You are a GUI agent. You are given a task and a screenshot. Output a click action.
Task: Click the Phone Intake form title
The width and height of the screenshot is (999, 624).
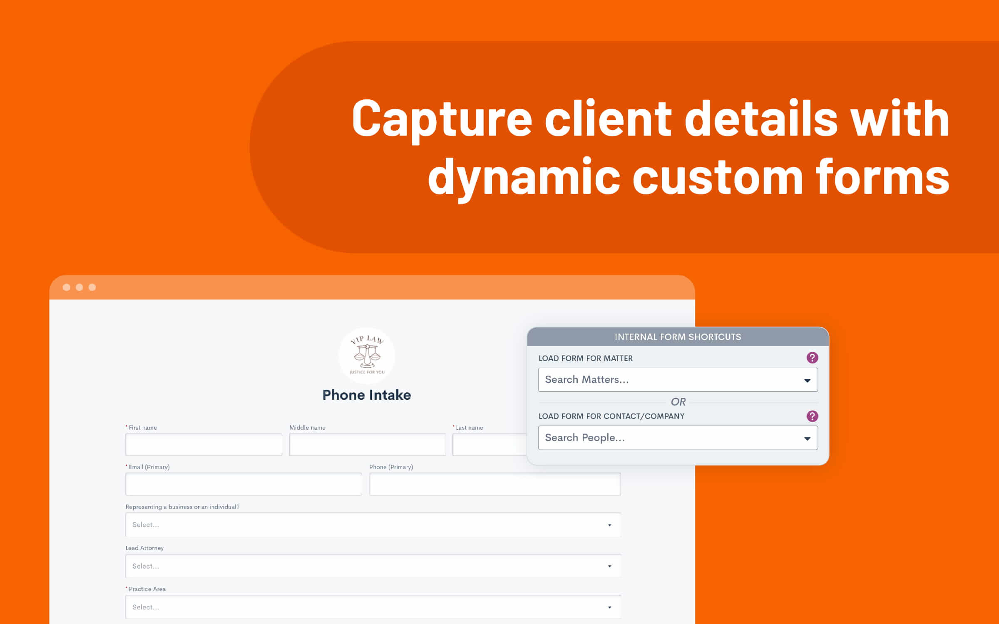tap(367, 395)
